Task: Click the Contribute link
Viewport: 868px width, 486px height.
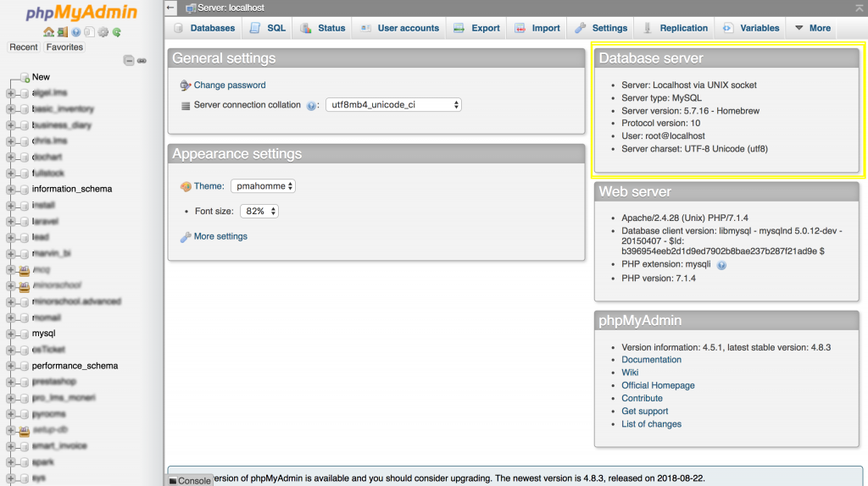Action: click(x=642, y=398)
